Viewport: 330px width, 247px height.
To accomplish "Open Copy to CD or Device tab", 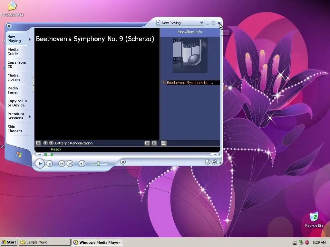I will pyautogui.click(x=17, y=103).
